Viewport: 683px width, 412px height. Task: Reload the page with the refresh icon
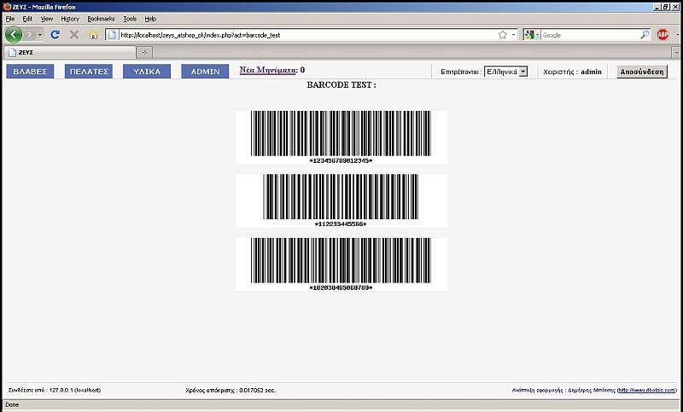55,34
